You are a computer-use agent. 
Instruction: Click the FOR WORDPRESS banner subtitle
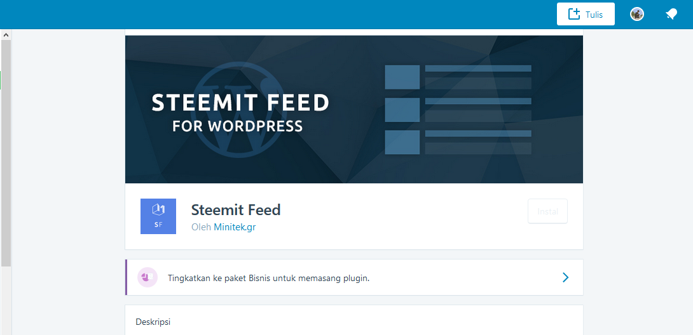coord(238,126)
